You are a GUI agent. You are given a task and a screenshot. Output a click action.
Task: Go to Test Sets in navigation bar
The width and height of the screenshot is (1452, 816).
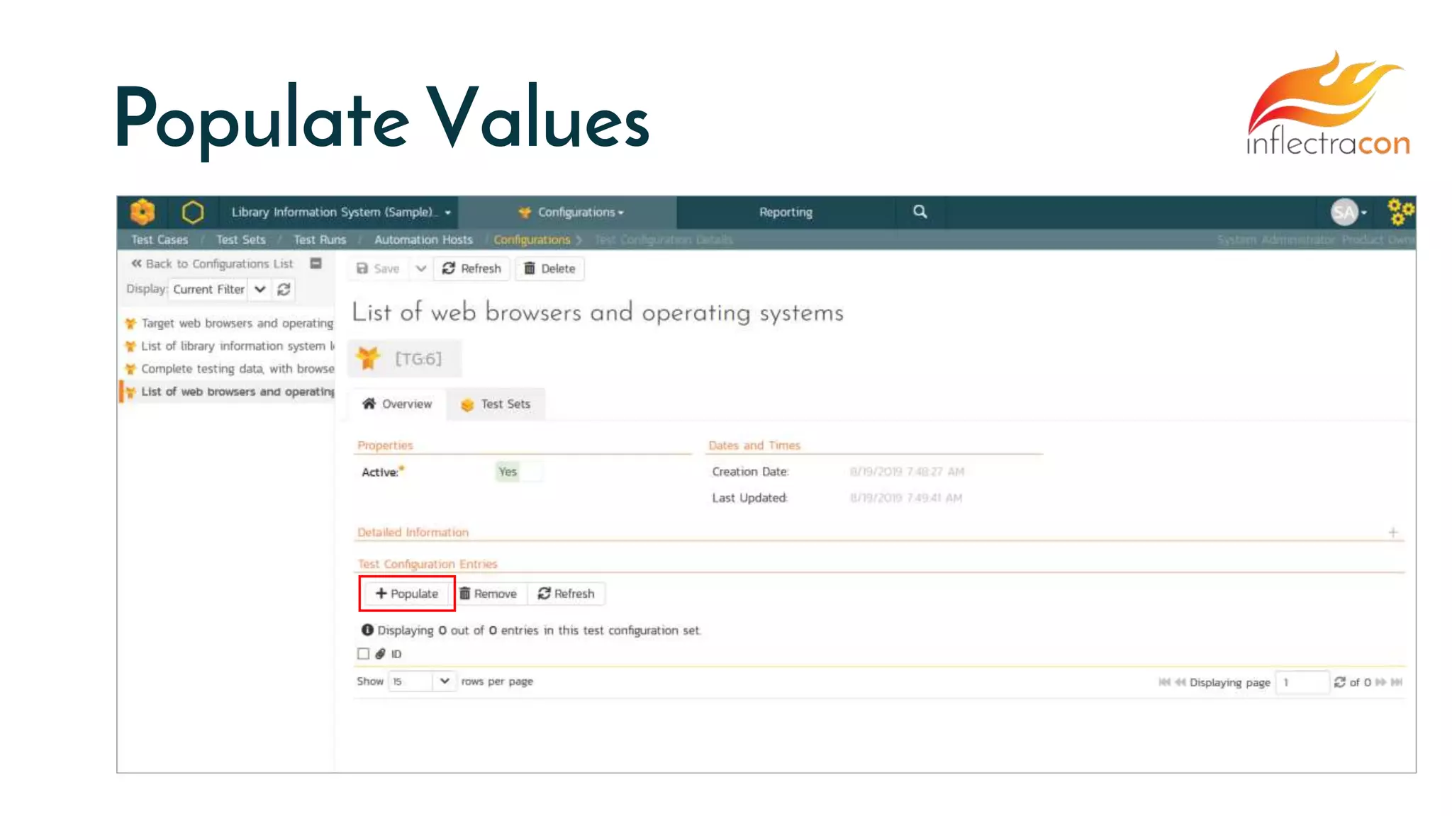[x=241, y=239]
